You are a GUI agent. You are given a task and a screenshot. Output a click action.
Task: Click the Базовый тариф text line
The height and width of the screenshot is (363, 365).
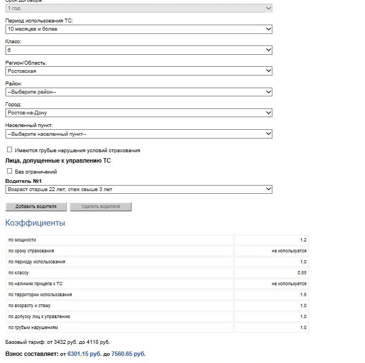[x=58, y=342]
